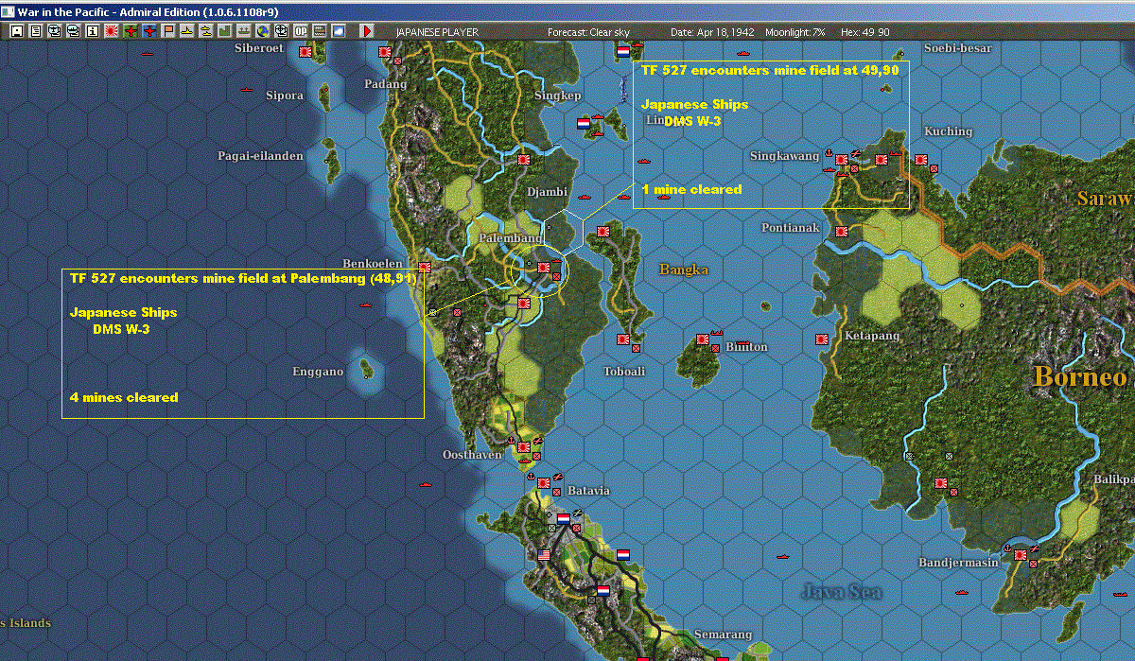Select the Japanese flag marker at Ketapang
The width and height of the screenshot is (1135, 661).
pyautogui.click(x=822, y=339)
